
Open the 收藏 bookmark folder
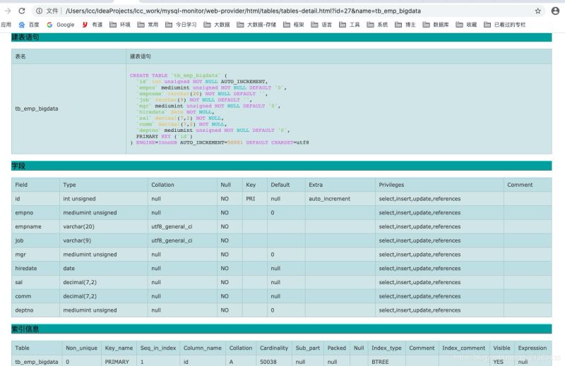[466, 25]
